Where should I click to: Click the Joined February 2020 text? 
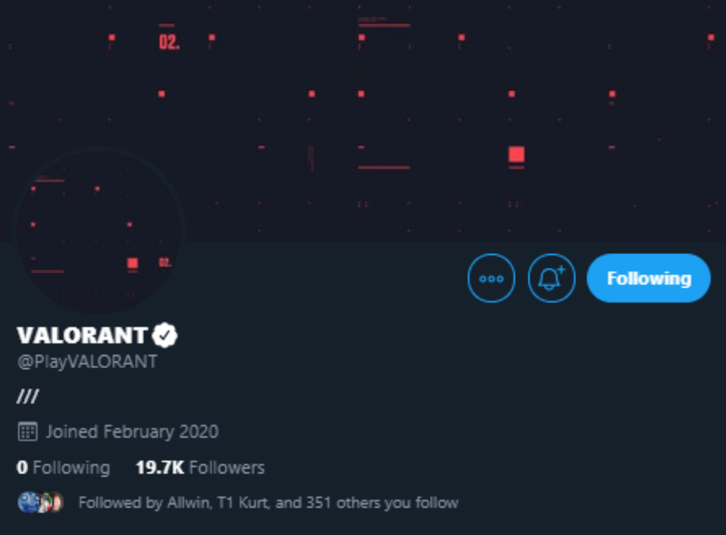132,431
